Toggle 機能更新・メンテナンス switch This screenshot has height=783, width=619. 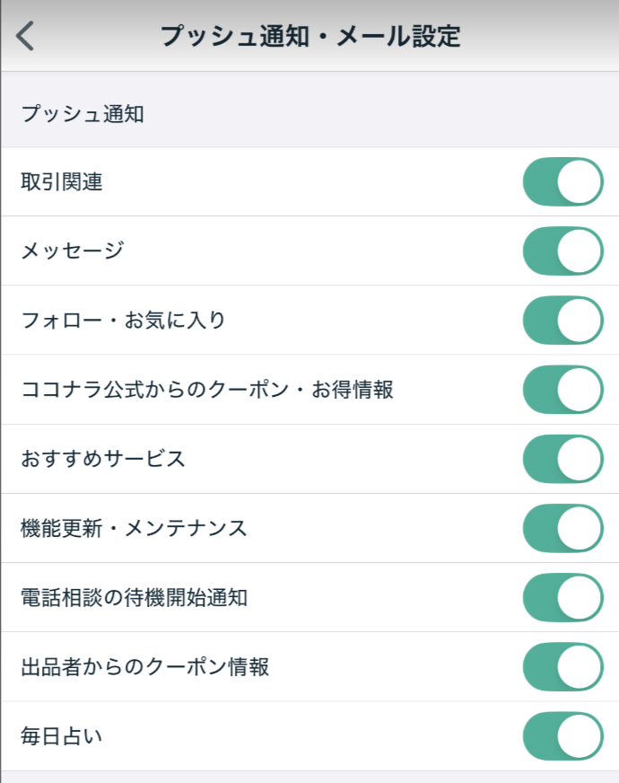562,528
